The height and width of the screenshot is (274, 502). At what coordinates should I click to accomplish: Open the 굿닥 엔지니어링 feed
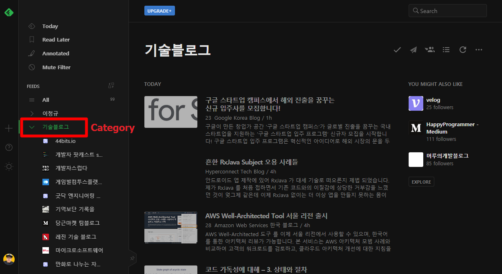pos(78,196)
